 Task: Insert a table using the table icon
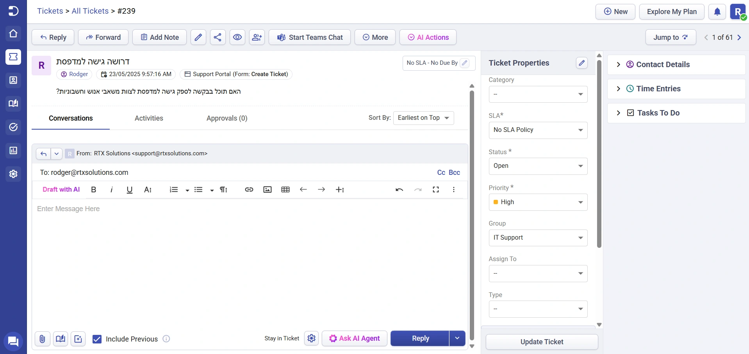285,190
